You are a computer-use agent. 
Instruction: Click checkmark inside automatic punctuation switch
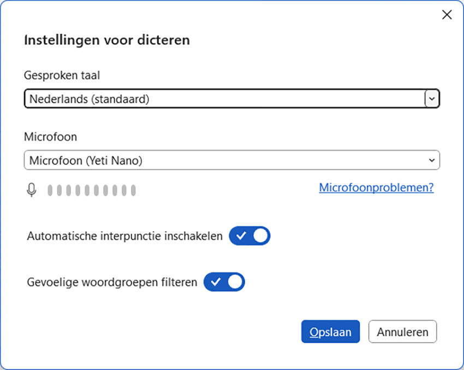(241, 236)
